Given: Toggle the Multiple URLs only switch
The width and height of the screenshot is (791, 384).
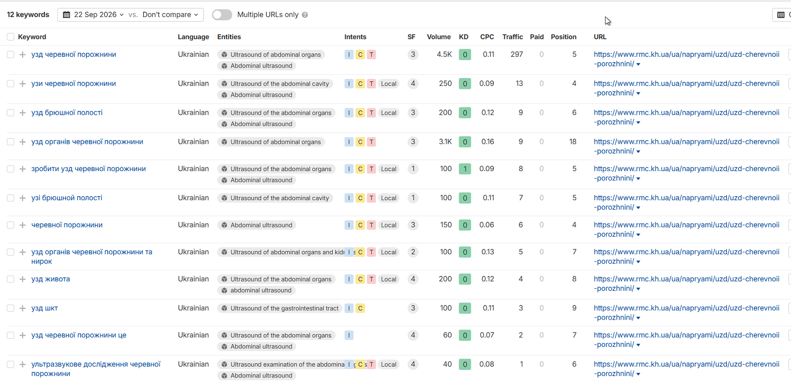Looking at the screenshot, I should [222, 15].
